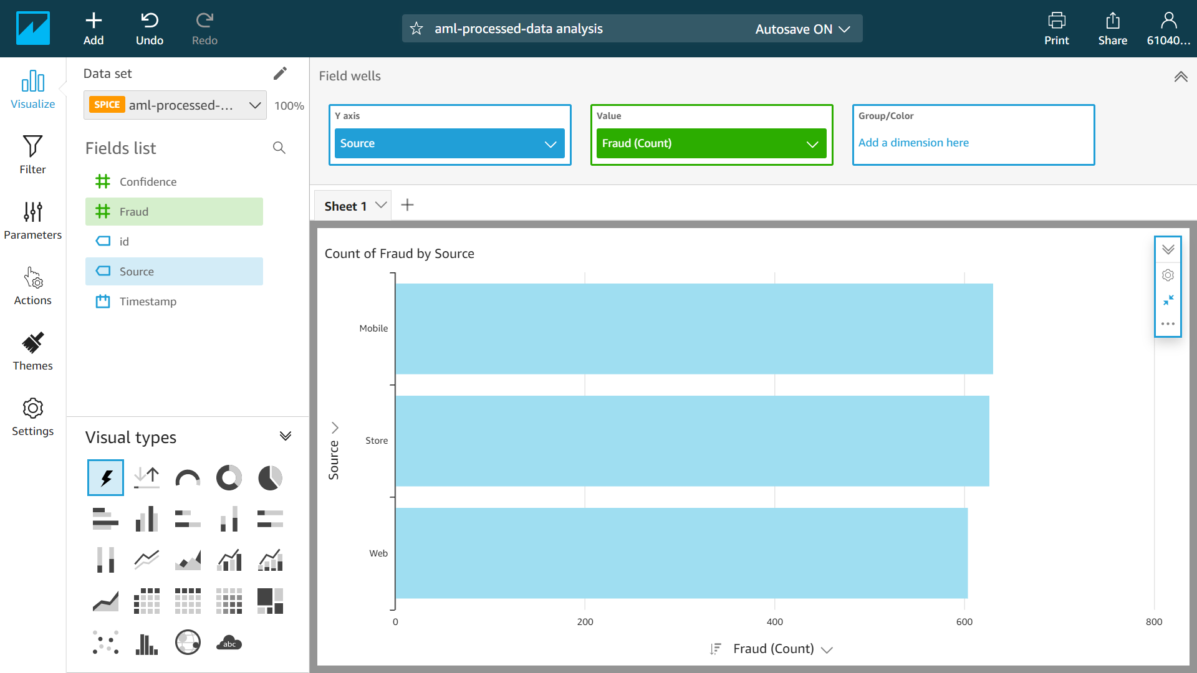The height and width of the screenshot is (673, 1197).
Task: Open the Source Y axis field dropdown
Action: (x=550, y=144)
